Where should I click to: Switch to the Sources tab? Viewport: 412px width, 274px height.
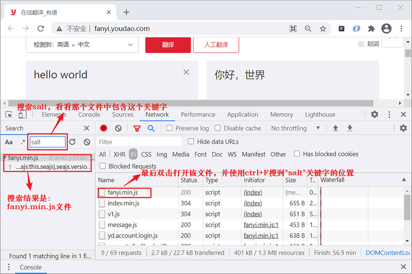pyautogui.click(x=123, y=115)
